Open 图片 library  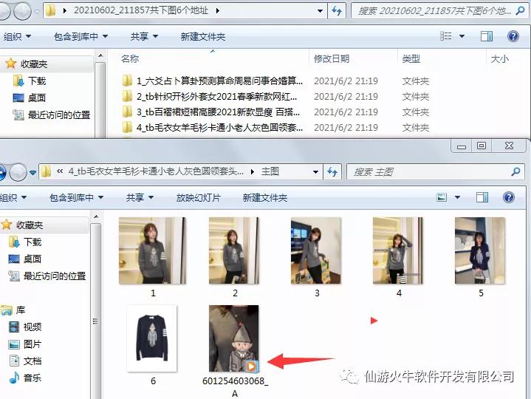pyautogui.click(x=25, y=344)
